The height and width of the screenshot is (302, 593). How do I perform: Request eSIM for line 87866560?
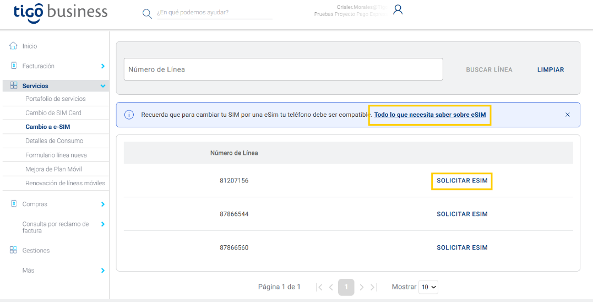point(462,247)
